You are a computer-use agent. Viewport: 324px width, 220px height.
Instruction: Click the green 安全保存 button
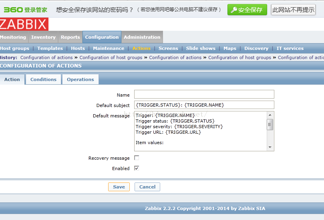247,10
